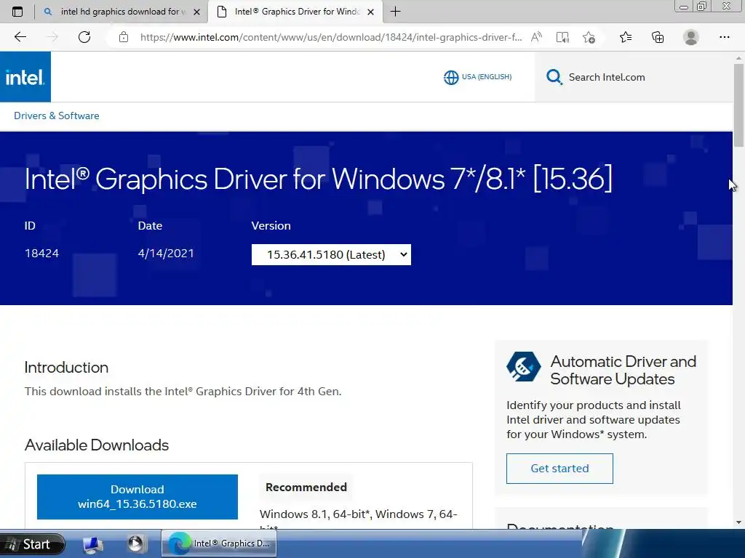Open the computer icon in taskbar

click(x=93, y=544)
